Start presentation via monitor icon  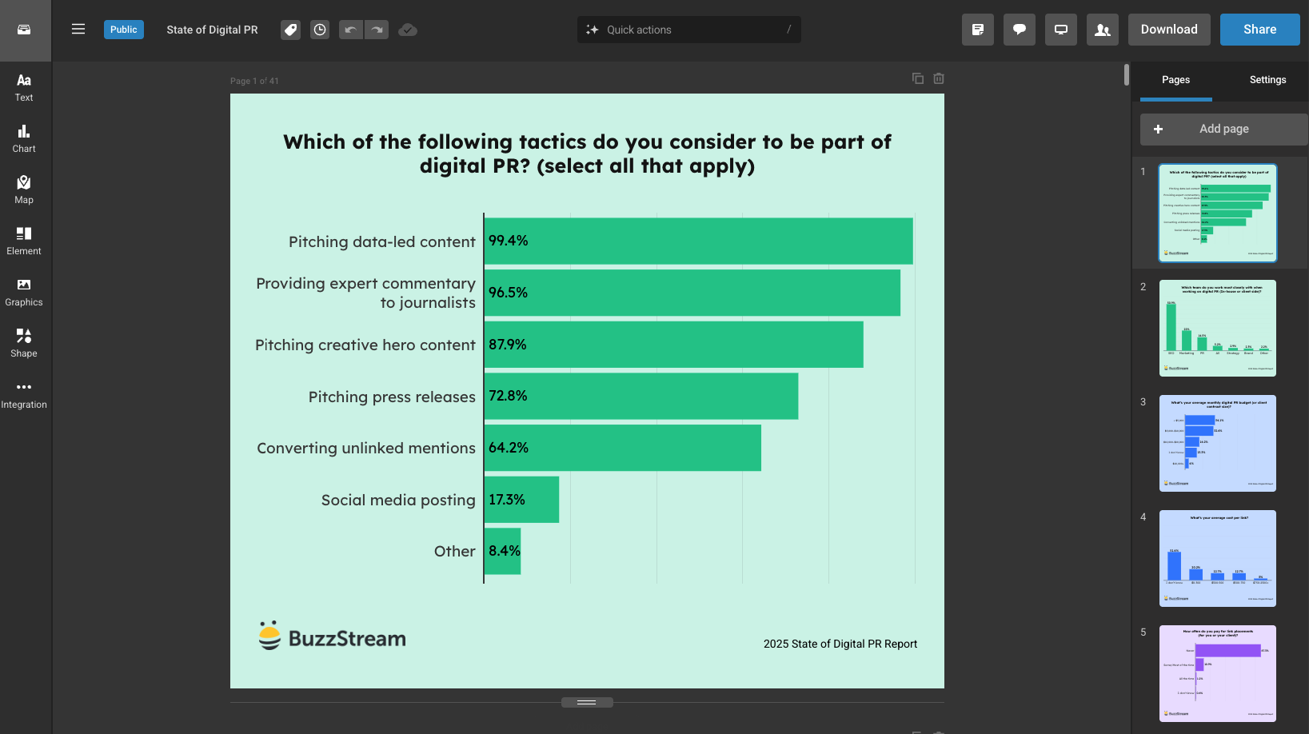pyautogui.click(x=1060, y=30)
